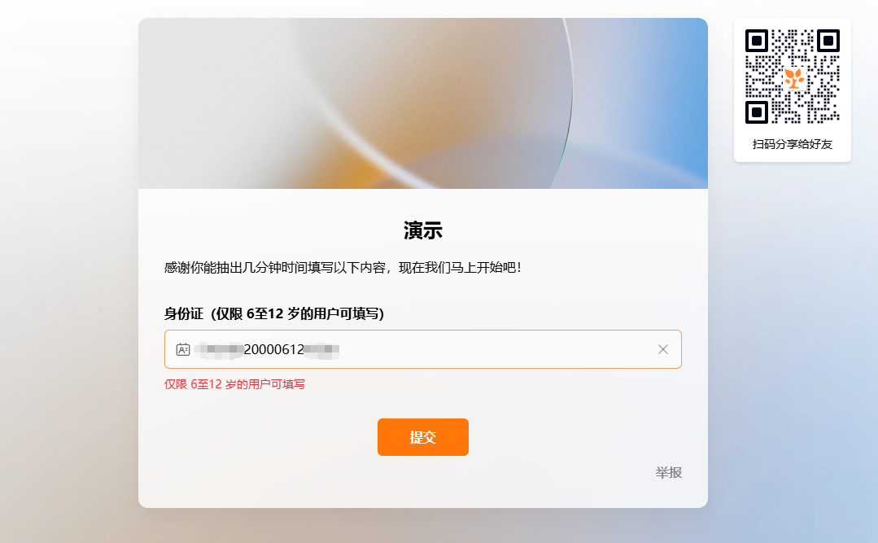Click blurred trailing digits of ID number
Image resolution: width=878 pixels, height=543 pixels.
[322, 350]
